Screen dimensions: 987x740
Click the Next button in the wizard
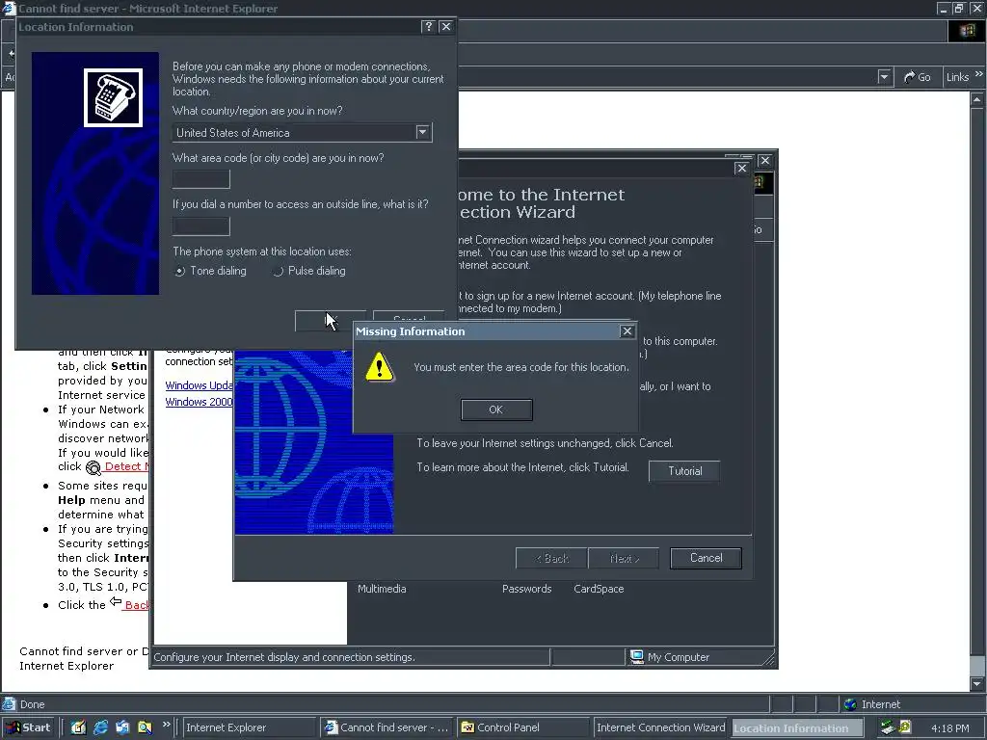[x=624, y=558]
